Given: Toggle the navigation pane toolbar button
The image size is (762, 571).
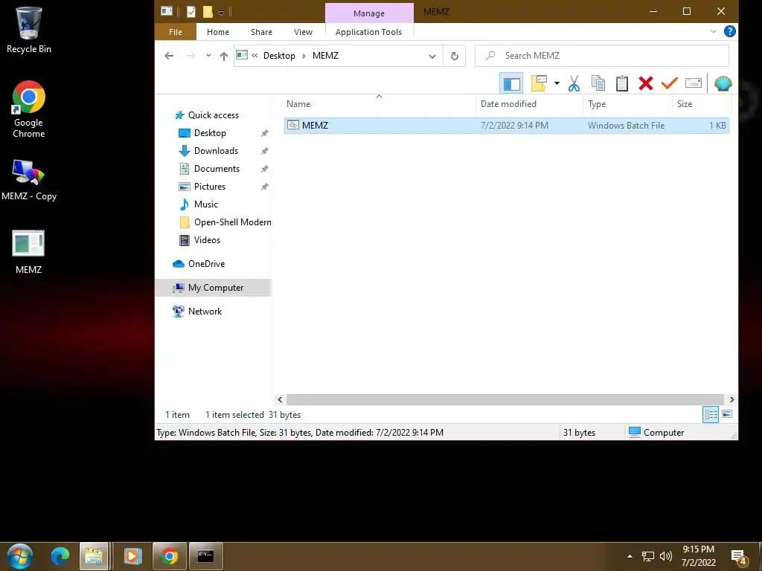Looking at the screenshot, I should [511, 83].
